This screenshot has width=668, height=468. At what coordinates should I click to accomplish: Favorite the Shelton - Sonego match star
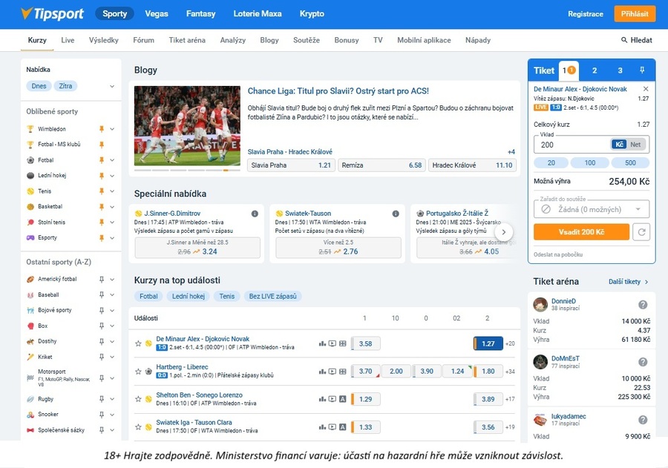click(x=138, y=399)
